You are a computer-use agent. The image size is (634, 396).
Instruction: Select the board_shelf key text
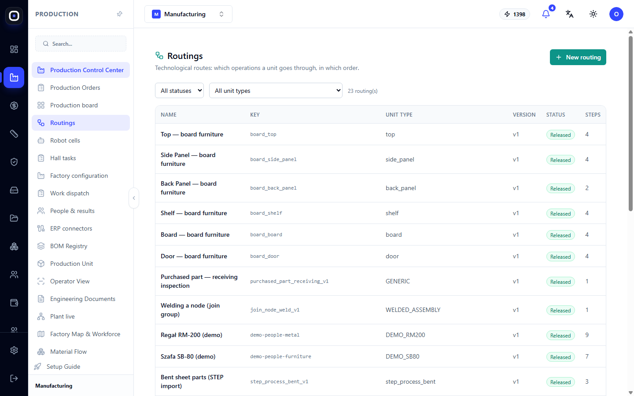[x=266, y=213]
